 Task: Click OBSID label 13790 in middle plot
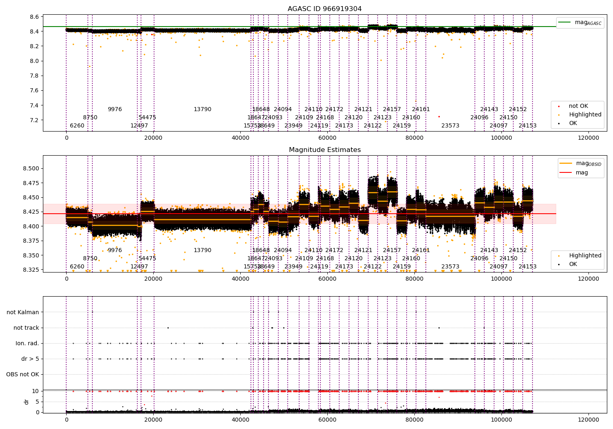pyautogui.click(x=203, y=250)
